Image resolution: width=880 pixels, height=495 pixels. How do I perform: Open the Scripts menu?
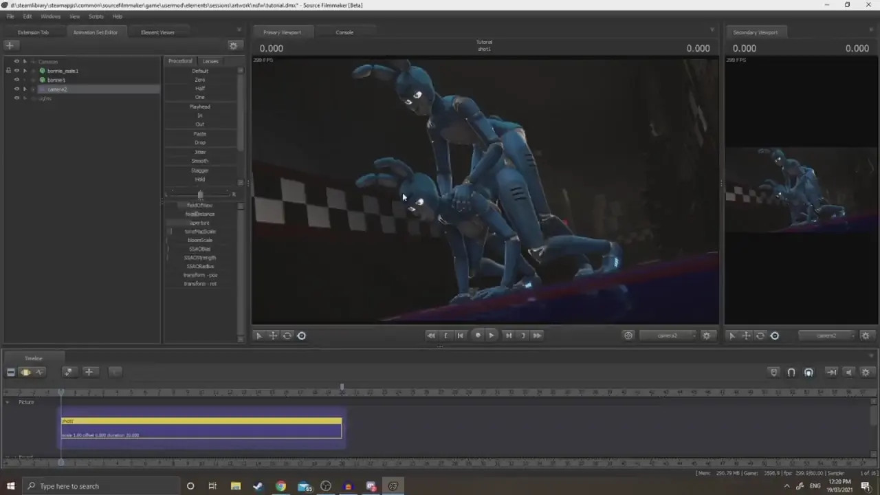(x=96, y=16)
